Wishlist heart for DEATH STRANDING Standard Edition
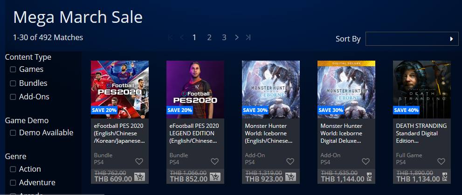The image size is (462, 195). 441,161
